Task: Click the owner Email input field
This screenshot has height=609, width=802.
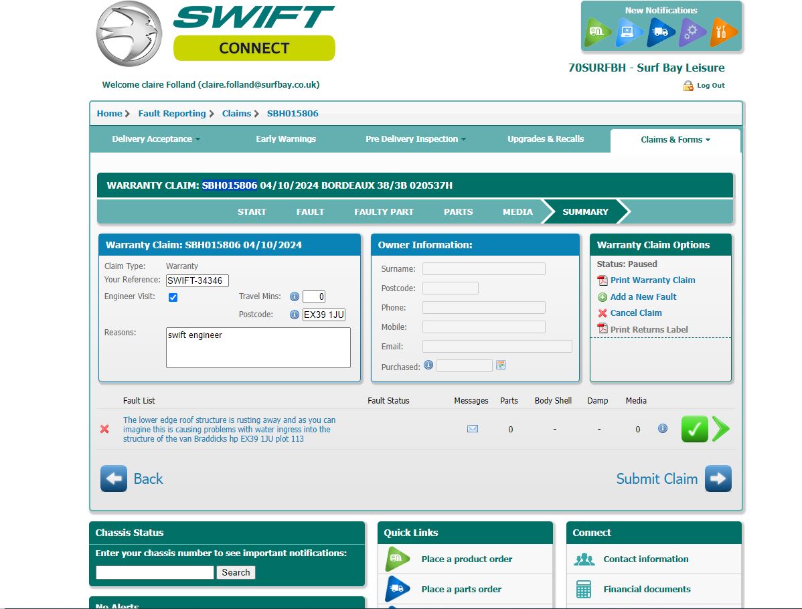Action: click(x=497, y=347)
